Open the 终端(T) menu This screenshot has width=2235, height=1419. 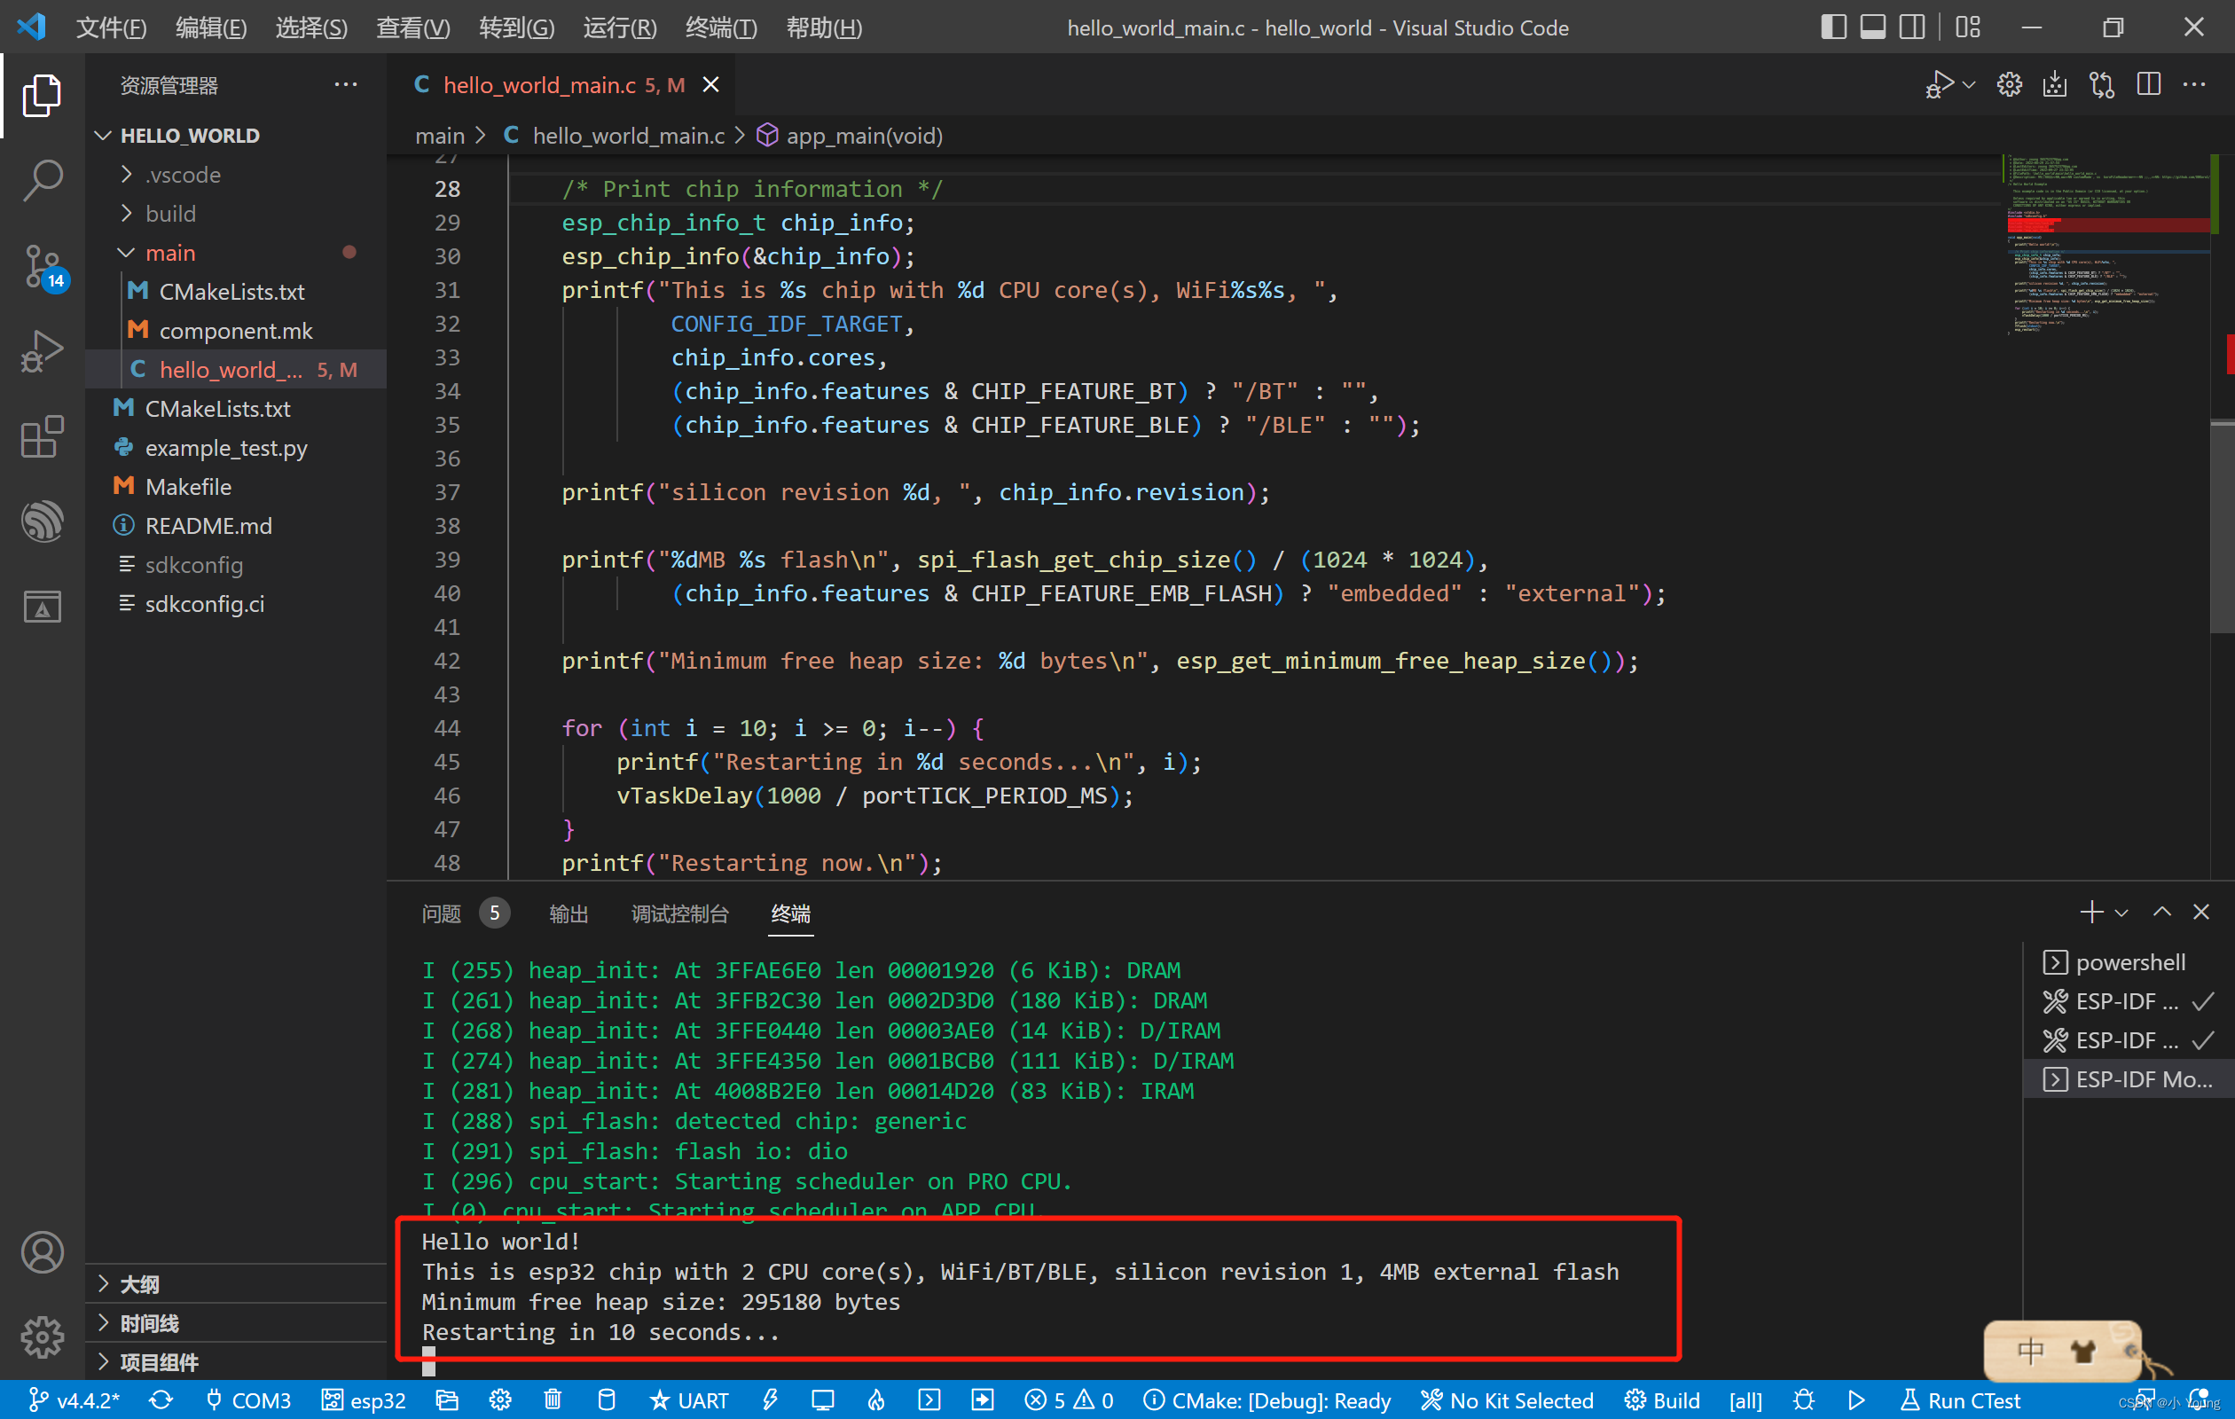(x=720, y=27)
